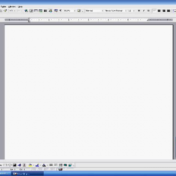Open the Fill Color dropdown arrow
Screen dimensions: 176x176
33,165
